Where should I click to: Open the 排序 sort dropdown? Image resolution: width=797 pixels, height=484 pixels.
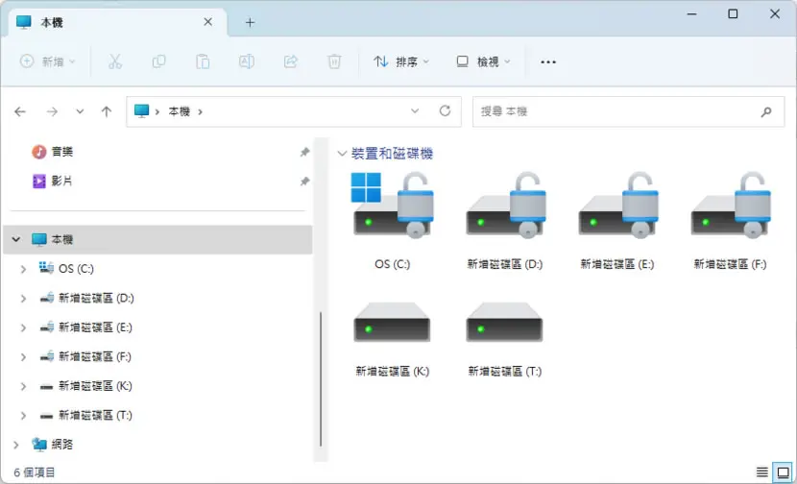(x=401, y=61)
